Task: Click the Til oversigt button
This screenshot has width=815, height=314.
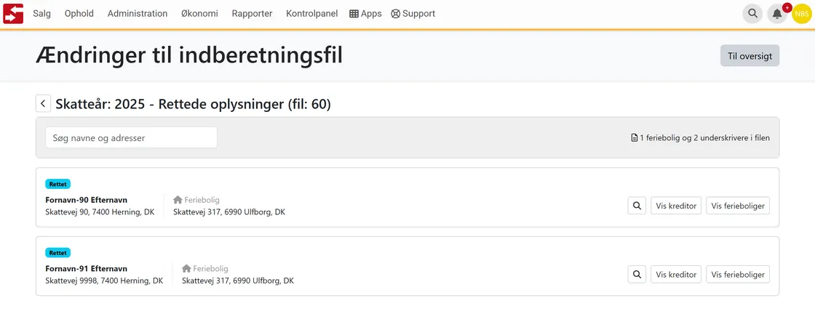Action: pyautogui.click(x=750, y=55)
